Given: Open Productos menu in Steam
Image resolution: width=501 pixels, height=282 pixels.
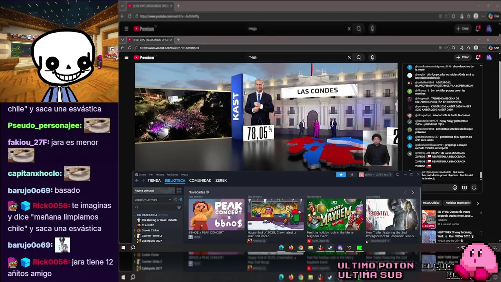Looking at the screenshot, I should [x=172, y=175].
